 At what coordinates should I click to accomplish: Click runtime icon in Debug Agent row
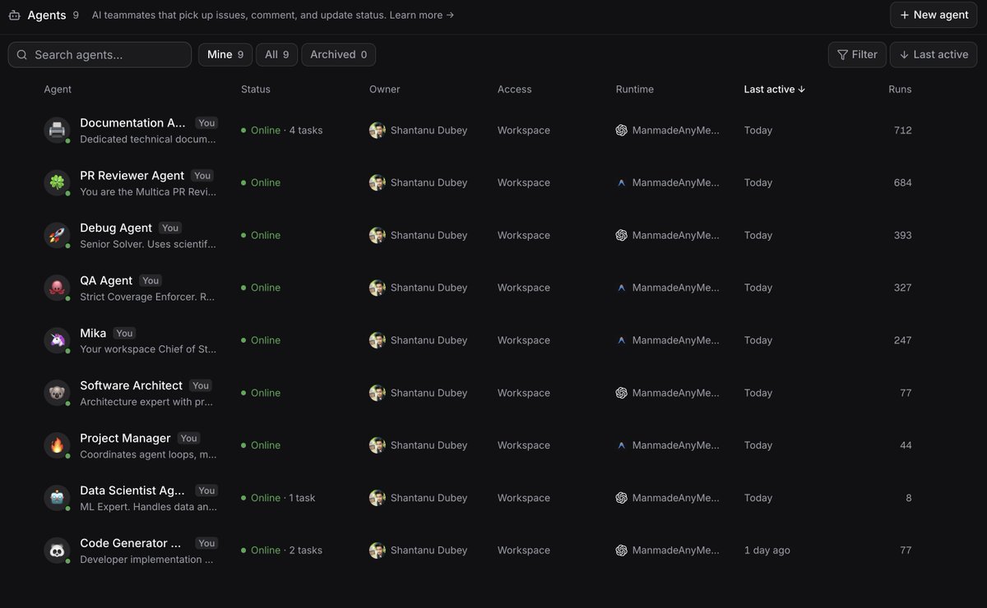tap(622, 235)
